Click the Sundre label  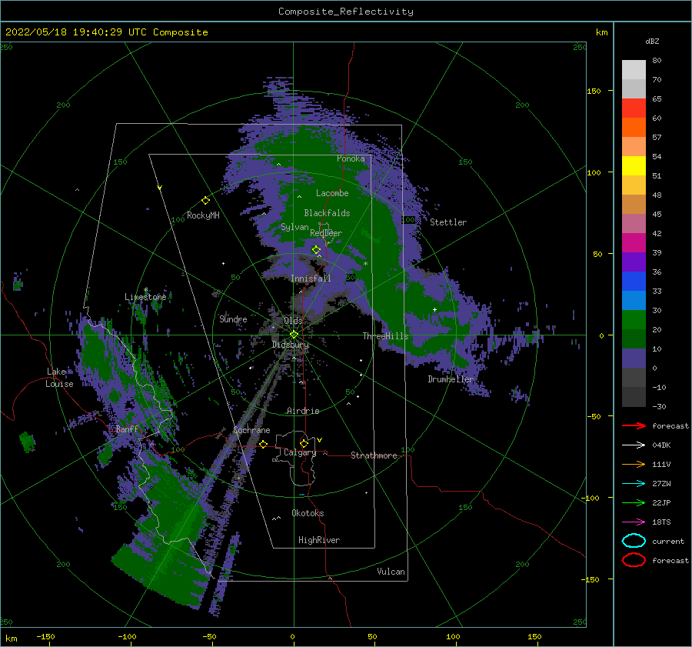(233, 318)
